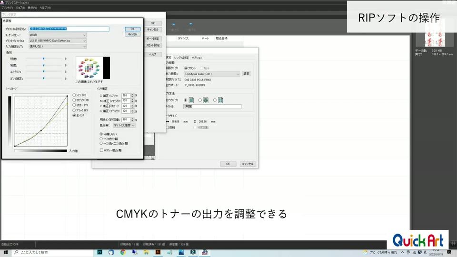The height and width of the screenshot is (257, 457).
Task: Click OK at bottom of job dialog
Action: 228,164
